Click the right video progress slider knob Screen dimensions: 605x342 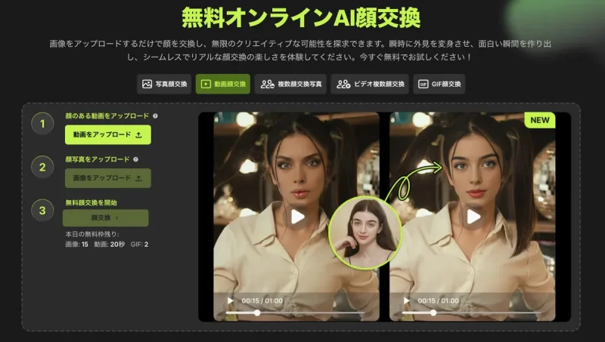pos(433,312)
